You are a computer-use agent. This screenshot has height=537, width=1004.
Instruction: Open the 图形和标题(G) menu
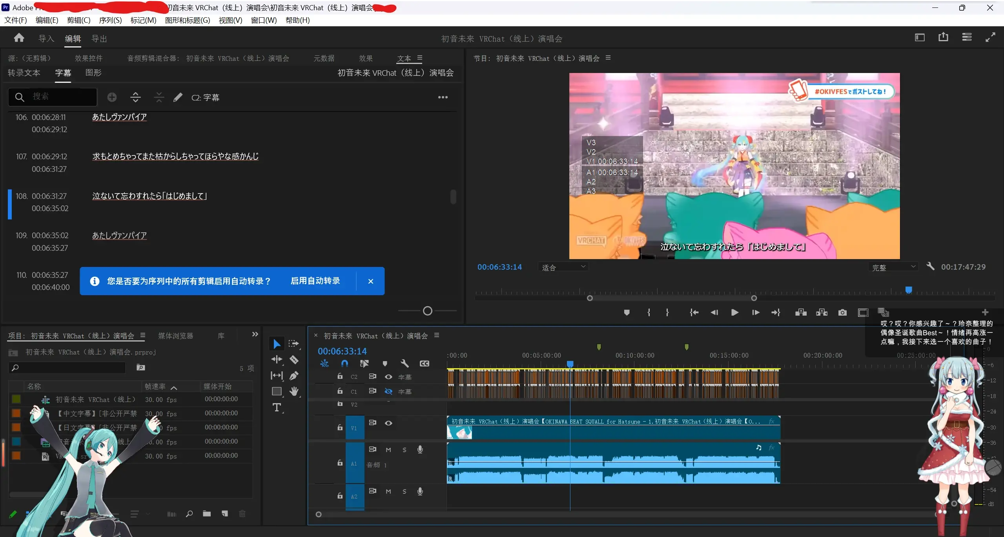(x=188, y=20)
